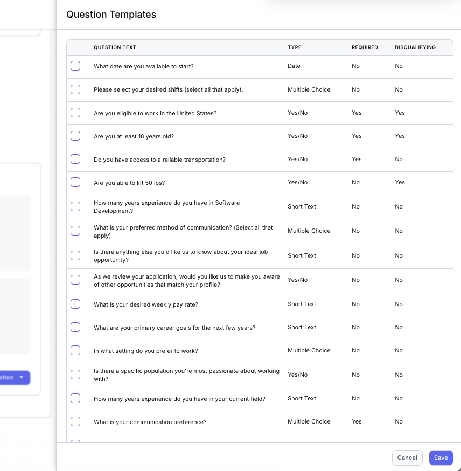Click the Question Text column header

pyautogui.click(x=115, y=47)
